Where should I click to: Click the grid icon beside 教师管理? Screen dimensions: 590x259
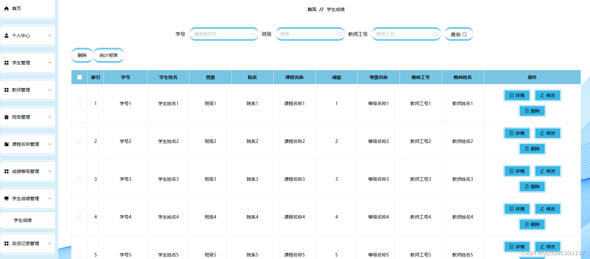coord(6,90)
